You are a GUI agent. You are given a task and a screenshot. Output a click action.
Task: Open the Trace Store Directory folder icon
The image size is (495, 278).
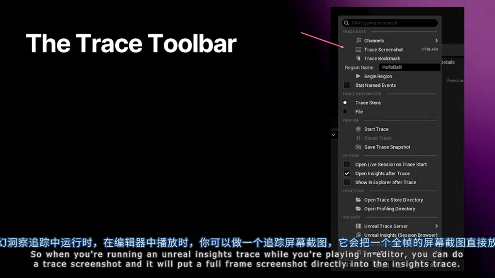pyautogui.click(x=358, y=200)
